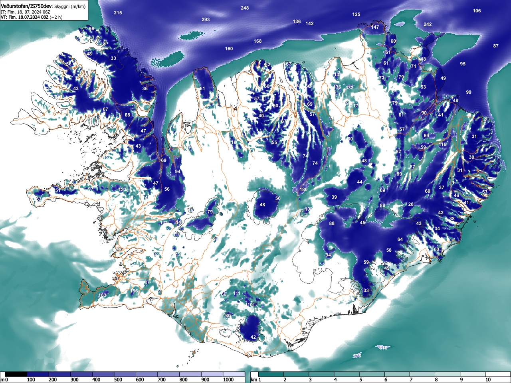Click visibility value 95 off the east coast
The image size is (511, 383).
[x=463, y=64]
